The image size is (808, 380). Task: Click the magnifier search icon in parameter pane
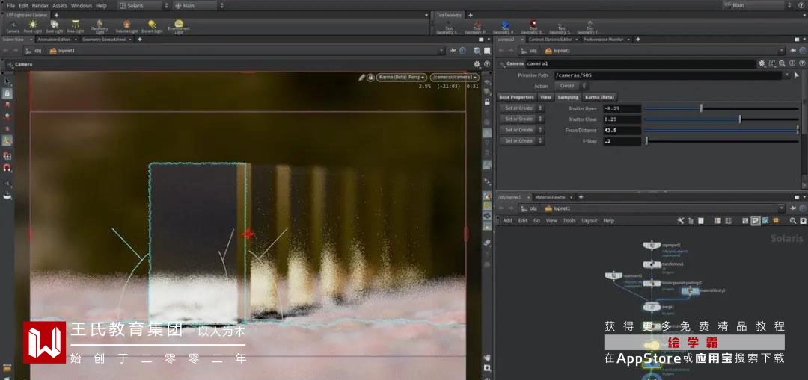(x=782, y=64)
